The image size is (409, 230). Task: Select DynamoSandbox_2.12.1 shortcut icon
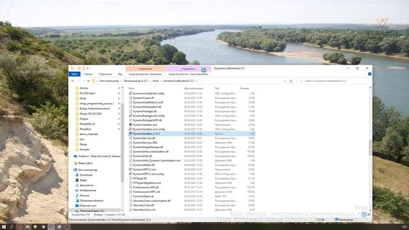[130, 134]
